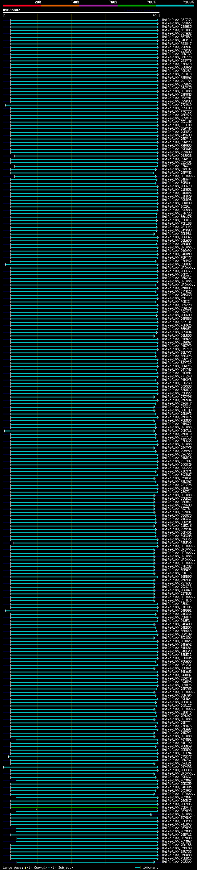Select hit UniRef100_O96647
Image resolution: width=197 pixels, height=870 pixels.
(x=177, y=404)
